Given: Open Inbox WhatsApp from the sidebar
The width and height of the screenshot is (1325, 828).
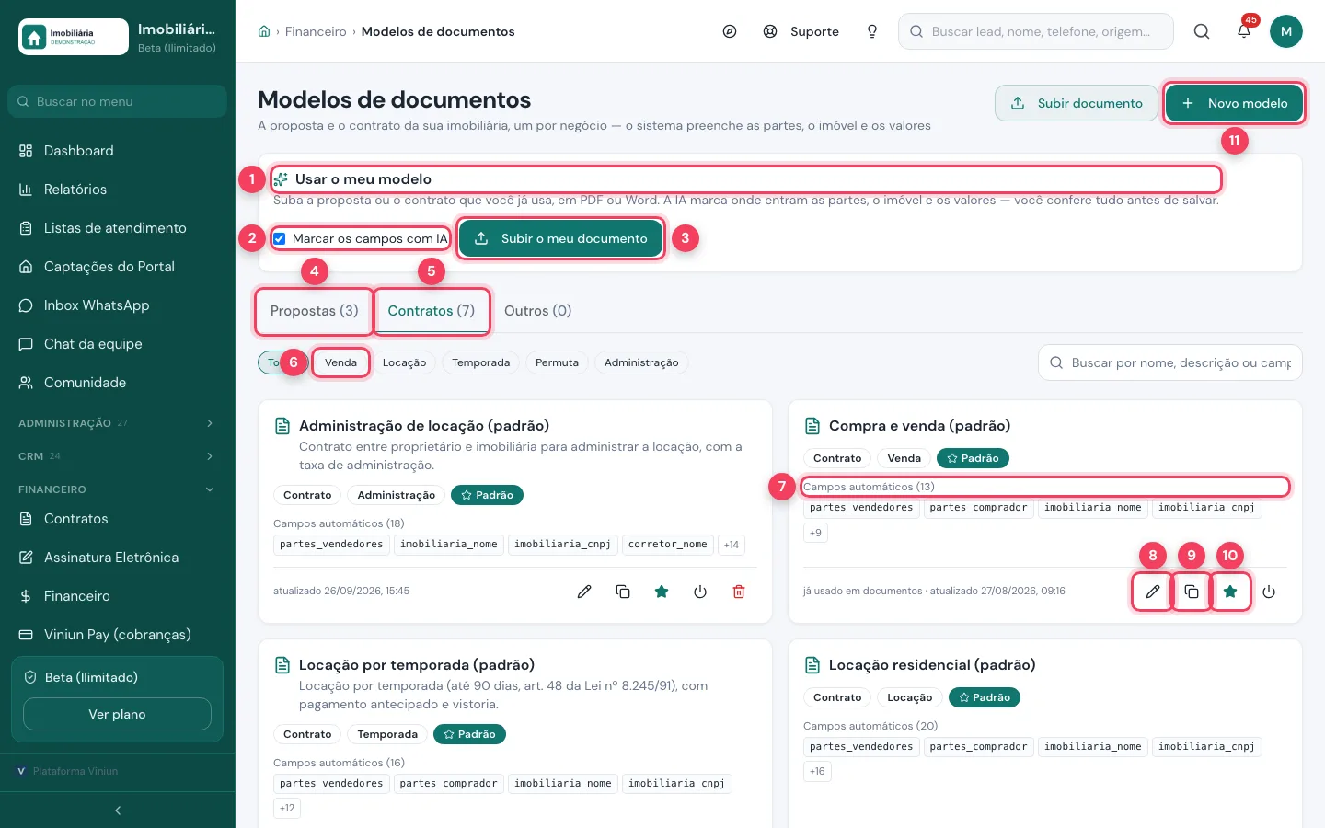Looking at the screenshot, I should coord(118,305).
